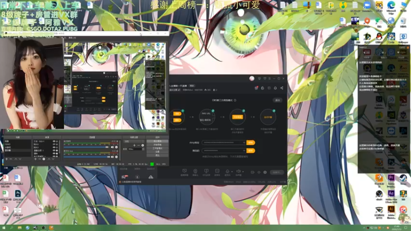Screen dimensions: 411x231
Task: Open Windows Start button on taskbar
Action: tap(4, 228)
